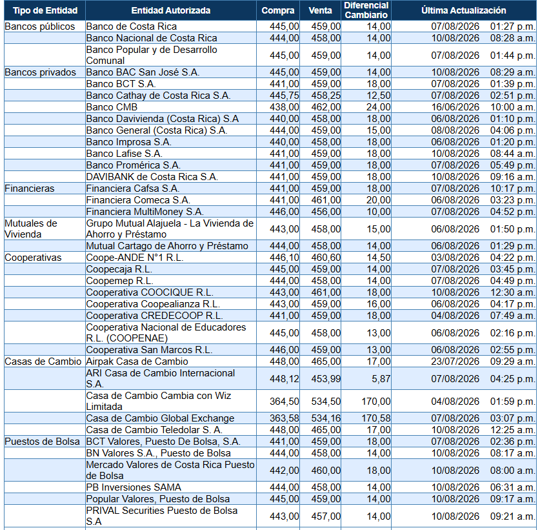
Task: Click the Compra column header
Action: coord(278,10)
